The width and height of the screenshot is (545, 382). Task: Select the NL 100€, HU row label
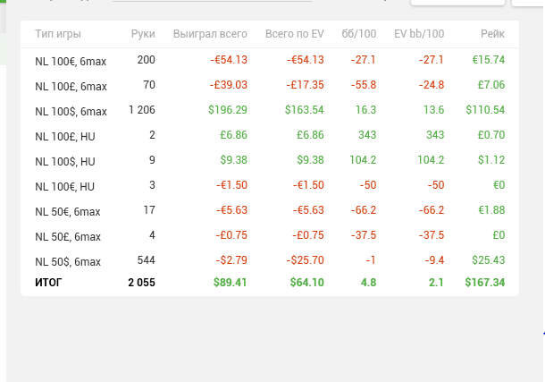coord(64,186)
